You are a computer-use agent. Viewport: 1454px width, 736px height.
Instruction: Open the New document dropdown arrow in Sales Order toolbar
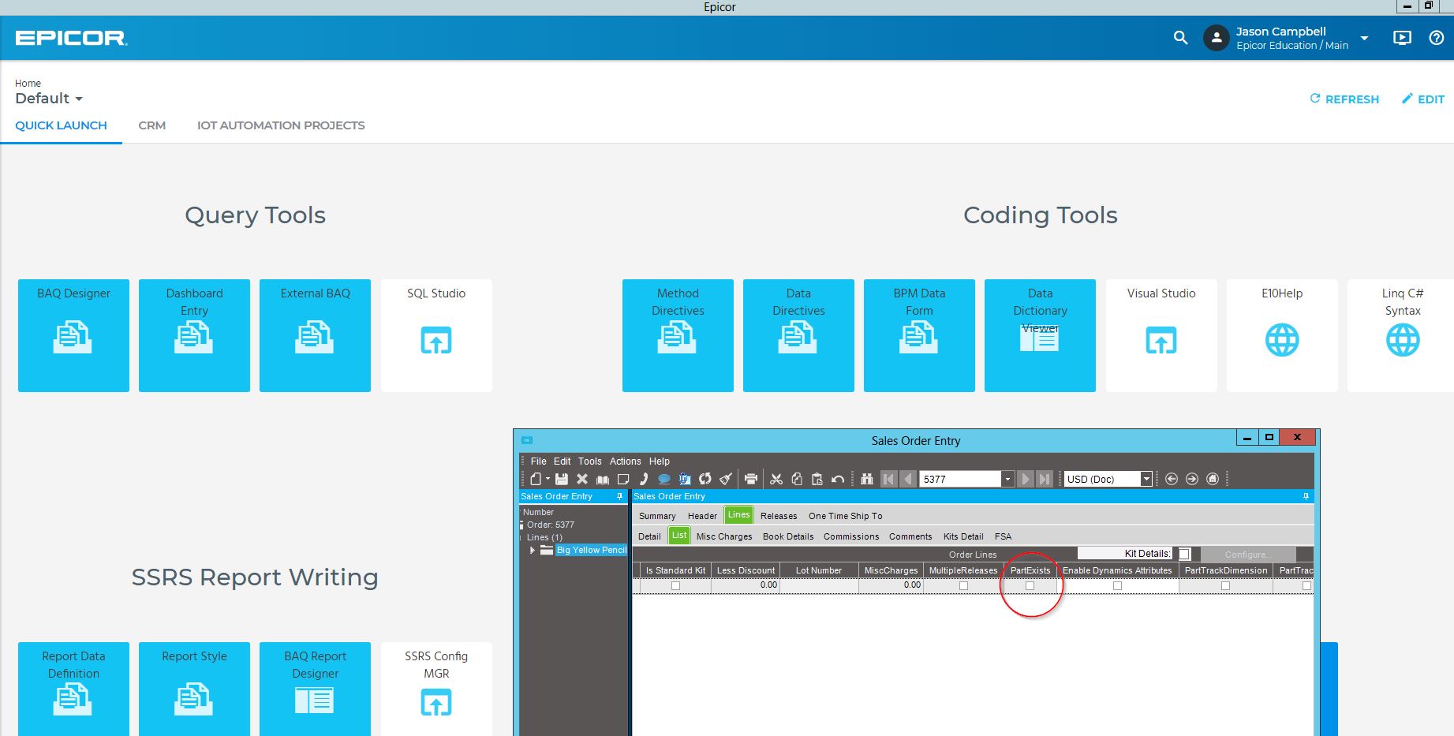[x=548, y=479]
